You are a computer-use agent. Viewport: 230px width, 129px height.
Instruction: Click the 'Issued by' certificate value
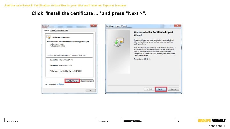click(x=66, y=66)
